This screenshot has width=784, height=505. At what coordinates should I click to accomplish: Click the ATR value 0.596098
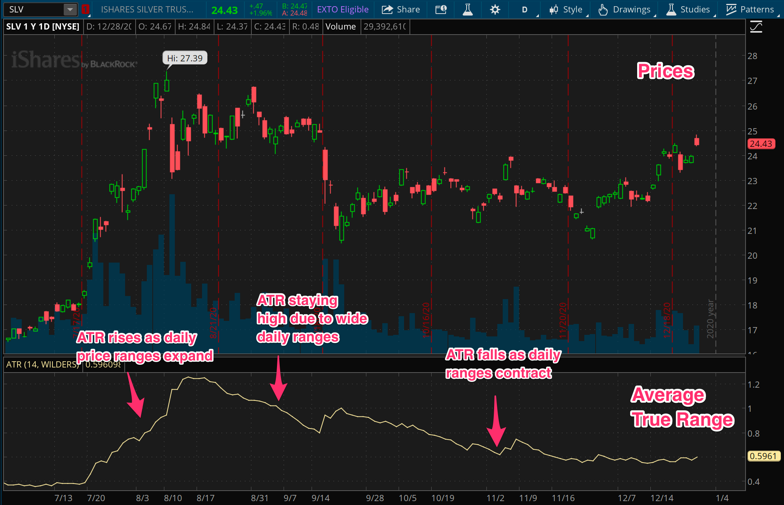(103, 364)
